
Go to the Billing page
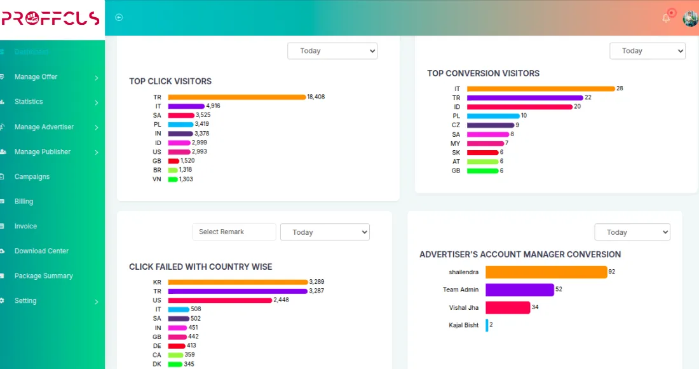[x=24, y=202]
